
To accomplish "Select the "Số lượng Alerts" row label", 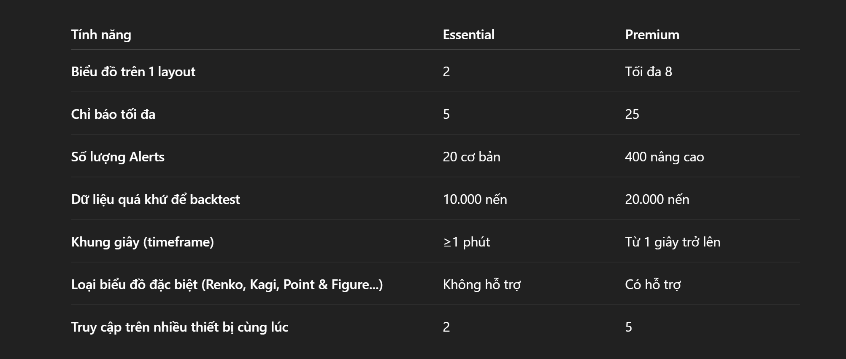I will click(x=118, y=157).
